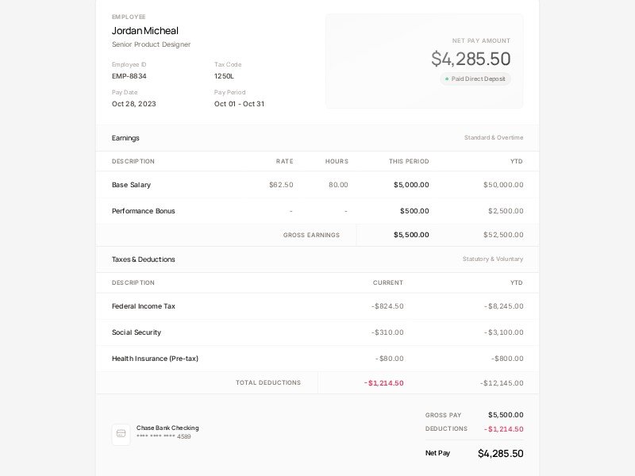Select the Total Deductions amount -$1,214.50
The width and height of the screenshot is (635, 476).
[x=382, y=382]
